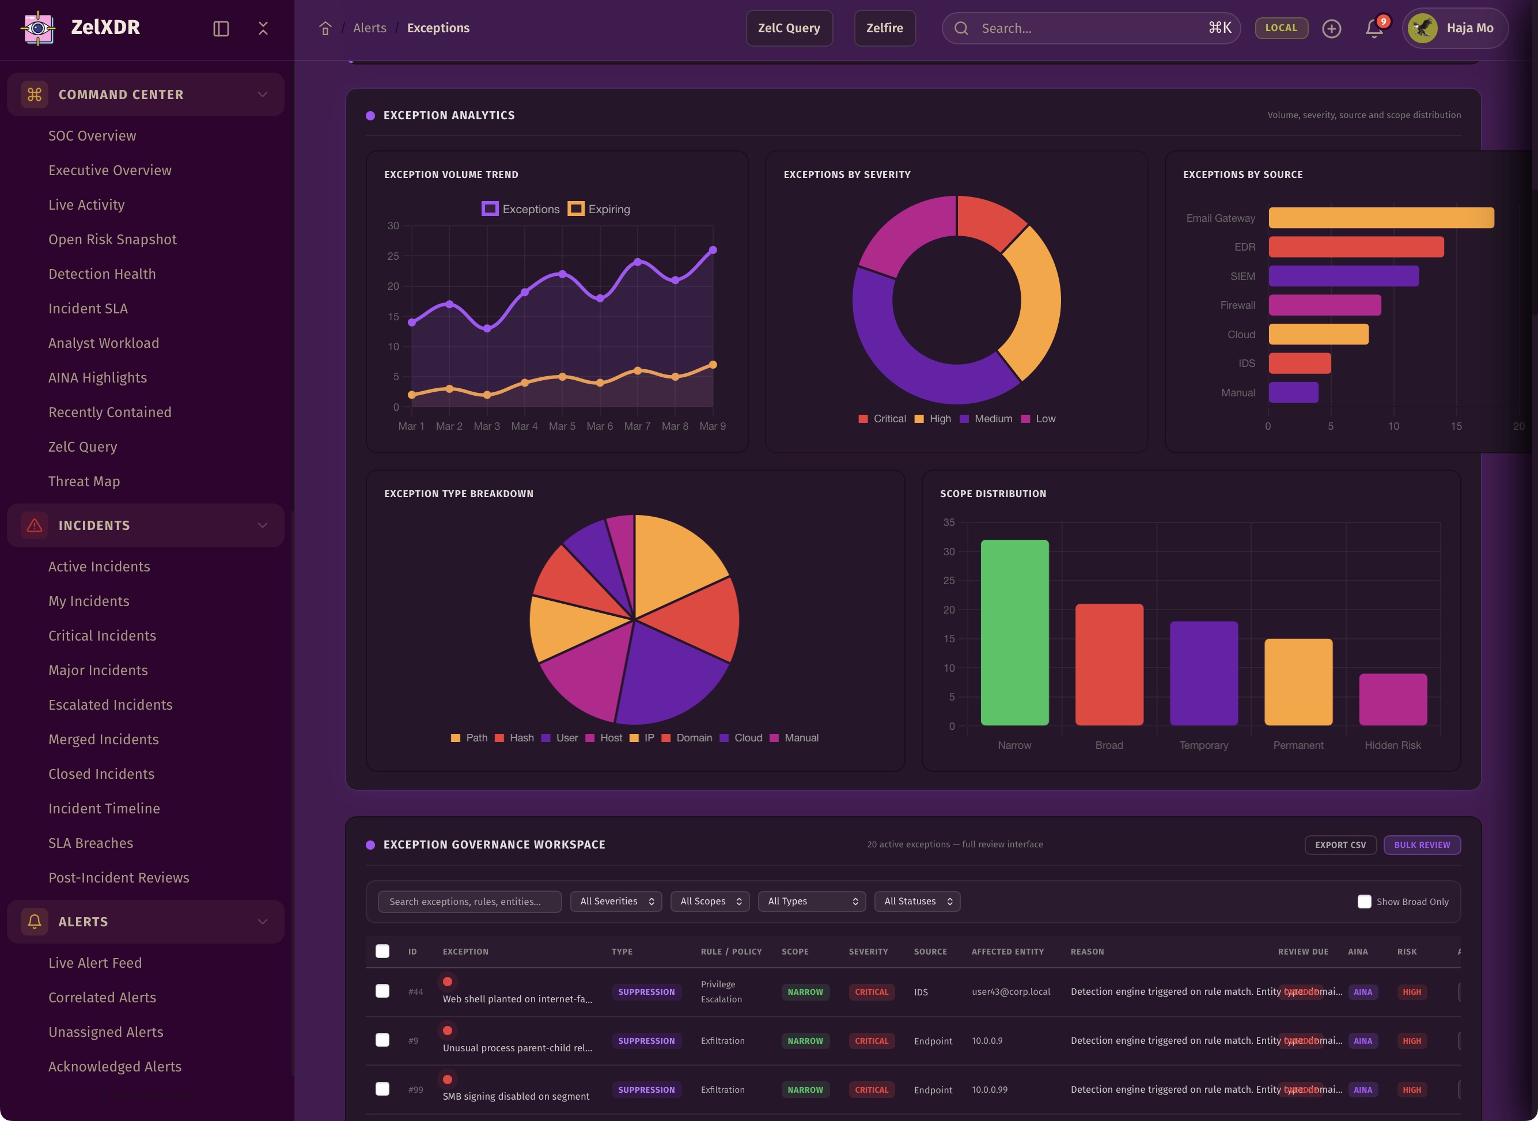The width and height of the screenshot is (1538, 1121).
Task: Toggle the sidebar panel layout icon
Action: point(221,28)
